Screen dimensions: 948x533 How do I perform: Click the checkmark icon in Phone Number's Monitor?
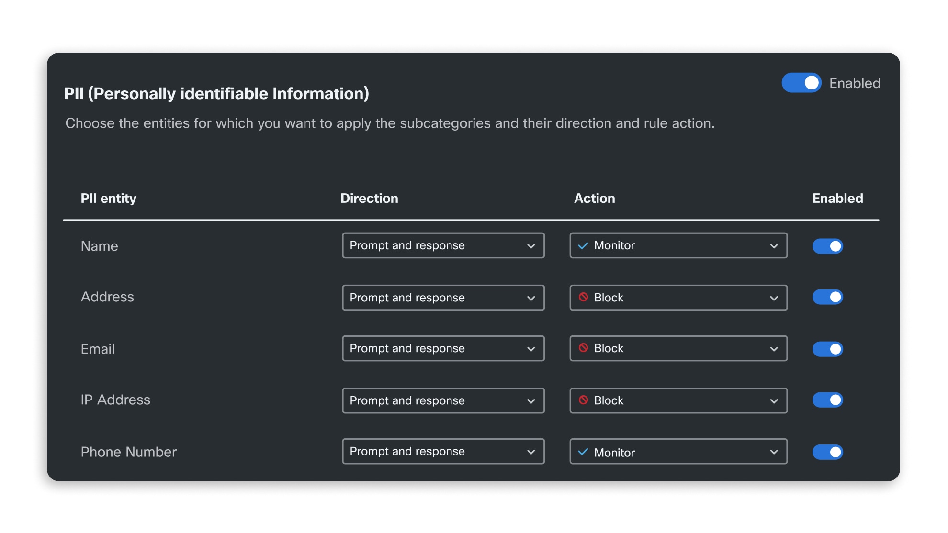tap(584, 451)
